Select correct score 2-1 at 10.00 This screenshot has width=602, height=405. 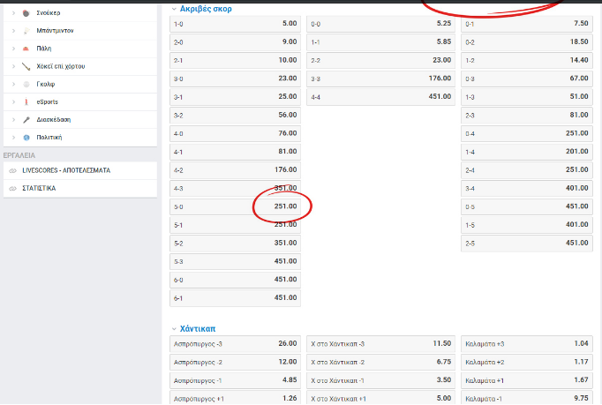pyautogui.click(x=236, y=60)
